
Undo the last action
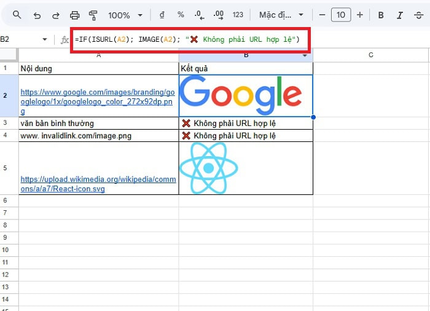[37, 15]
